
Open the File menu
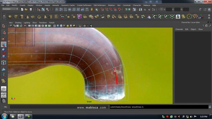pyautogui.click(x=3, y=5)
